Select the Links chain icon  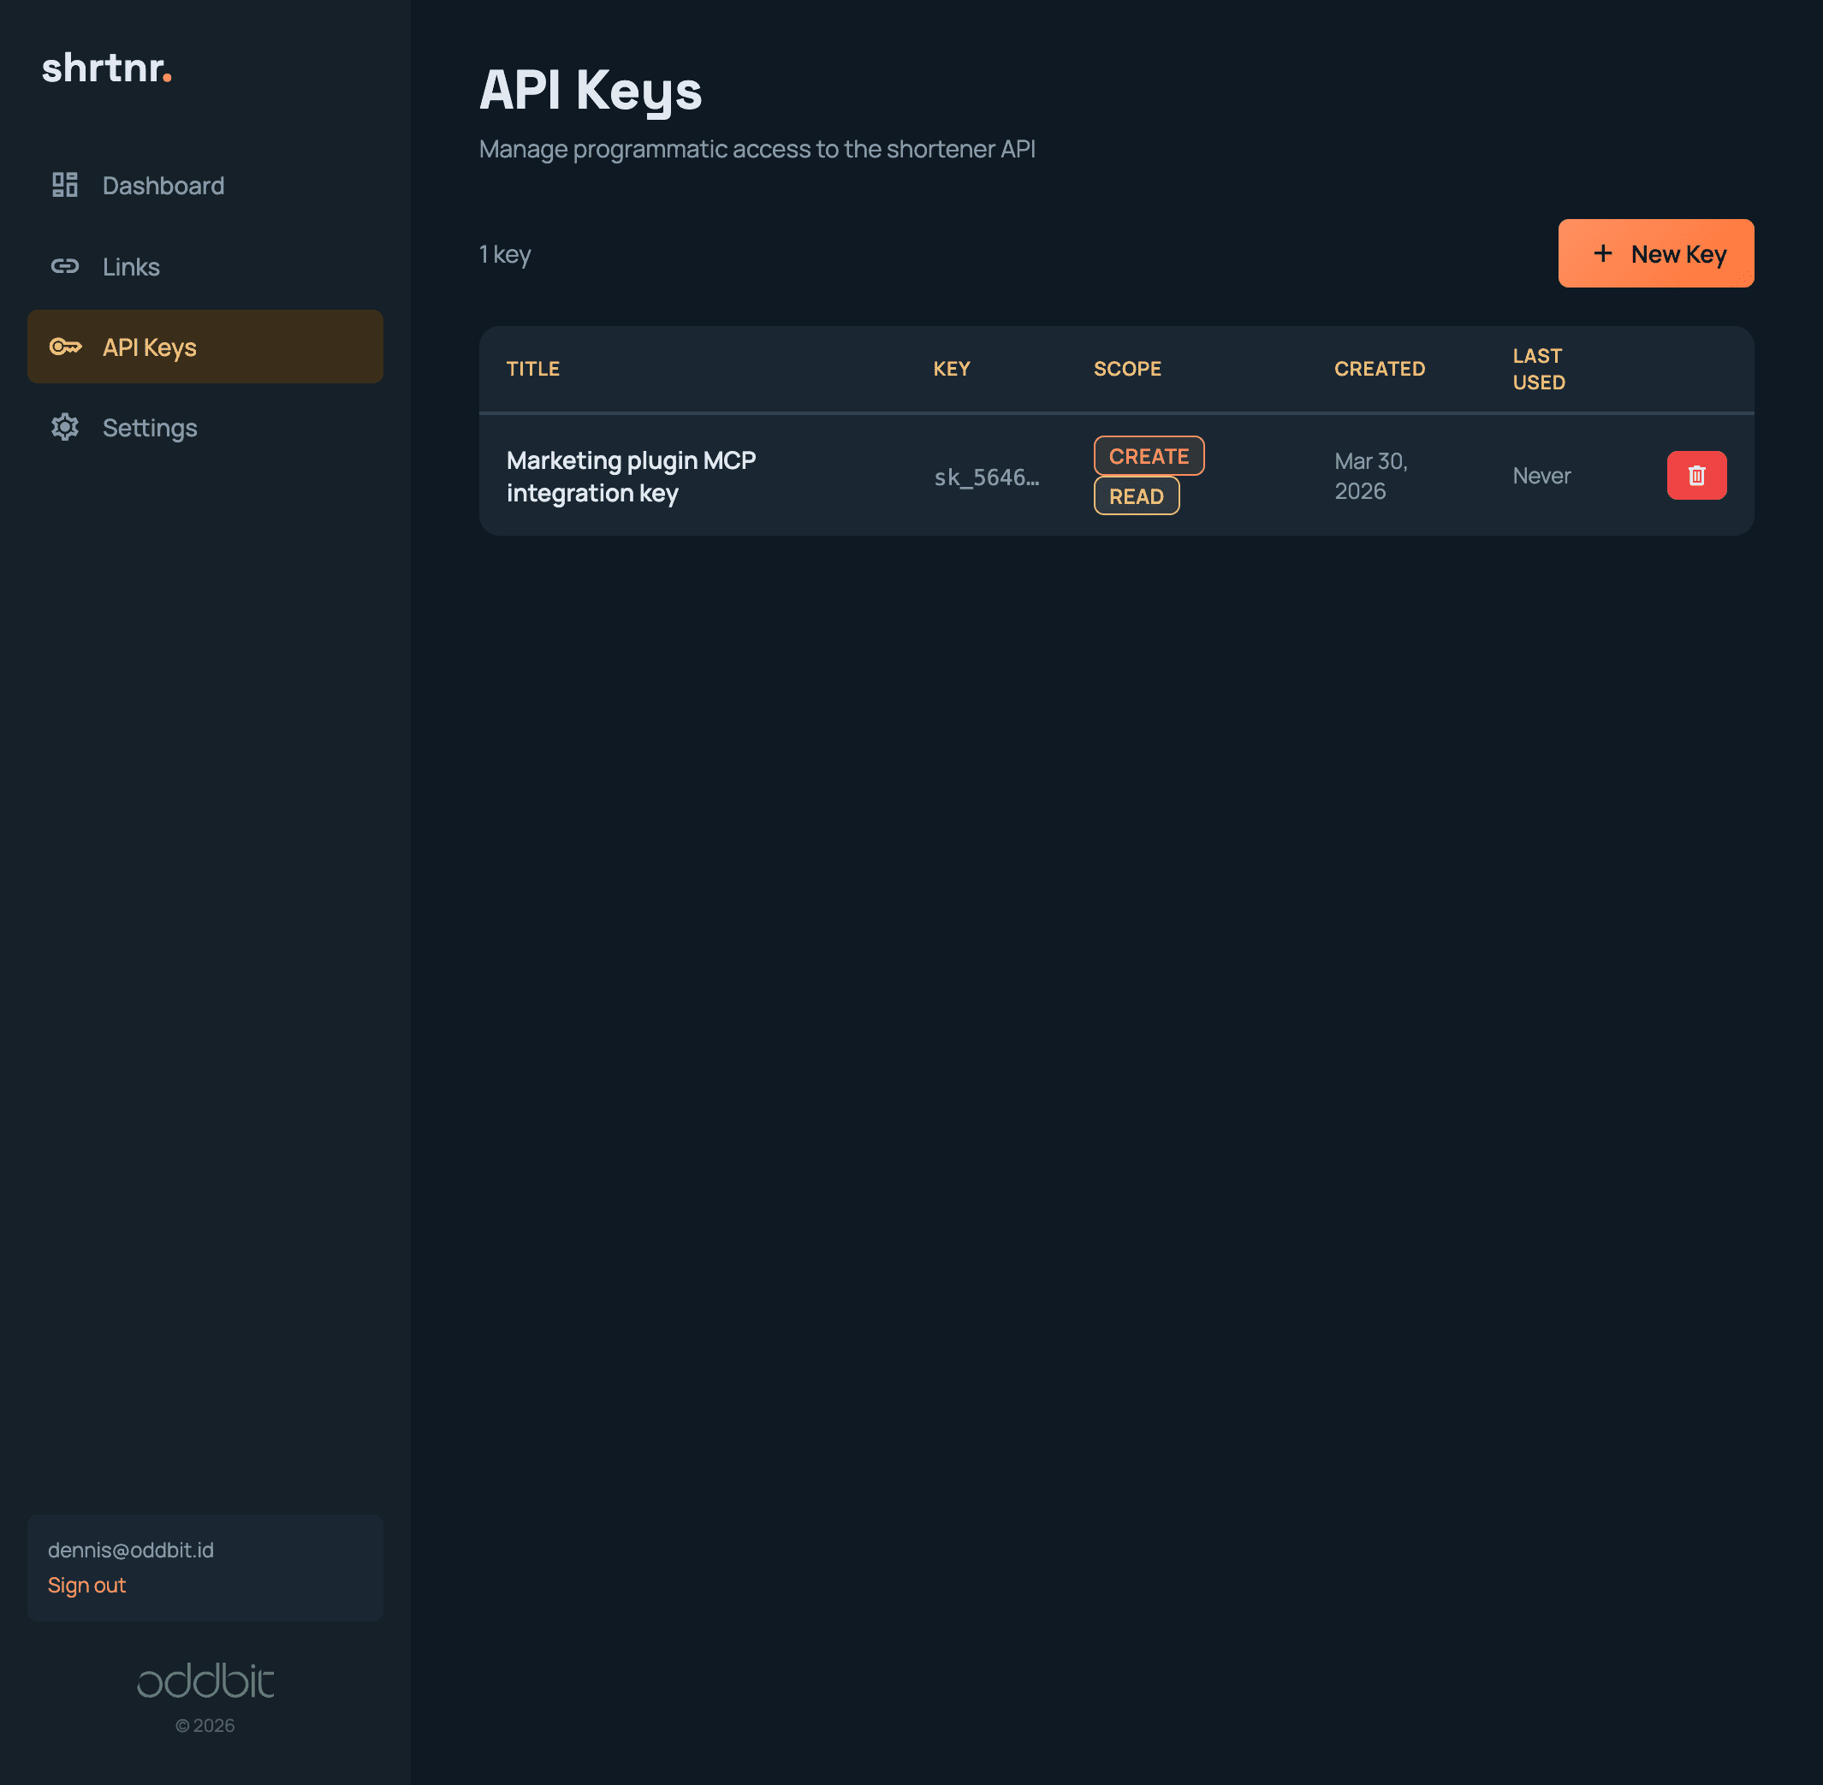click(64, 266)
